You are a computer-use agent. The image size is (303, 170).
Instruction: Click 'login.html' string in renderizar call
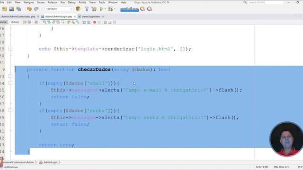[155, 49]
